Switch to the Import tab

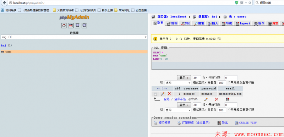[243, 23]
